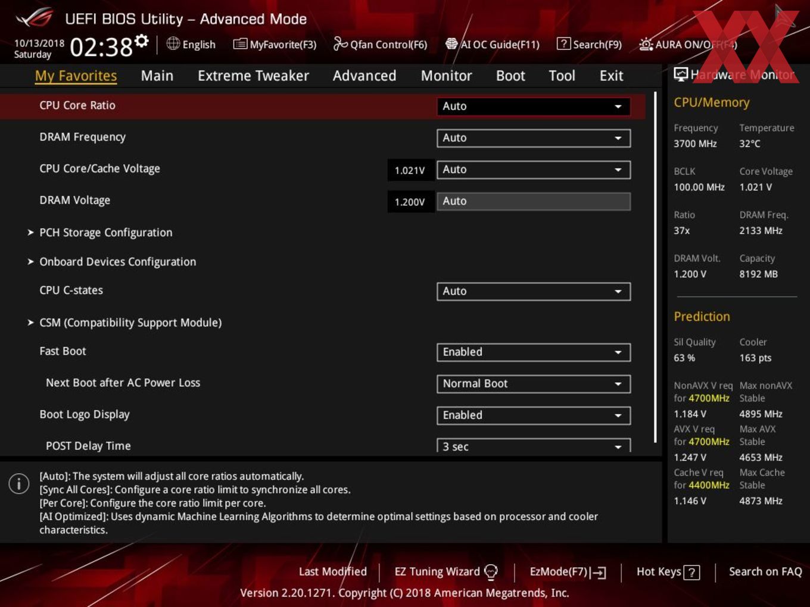Viewport: 810px width, 607px height.
Task: Click the 32°C temperature value
Action: point(750,143)
